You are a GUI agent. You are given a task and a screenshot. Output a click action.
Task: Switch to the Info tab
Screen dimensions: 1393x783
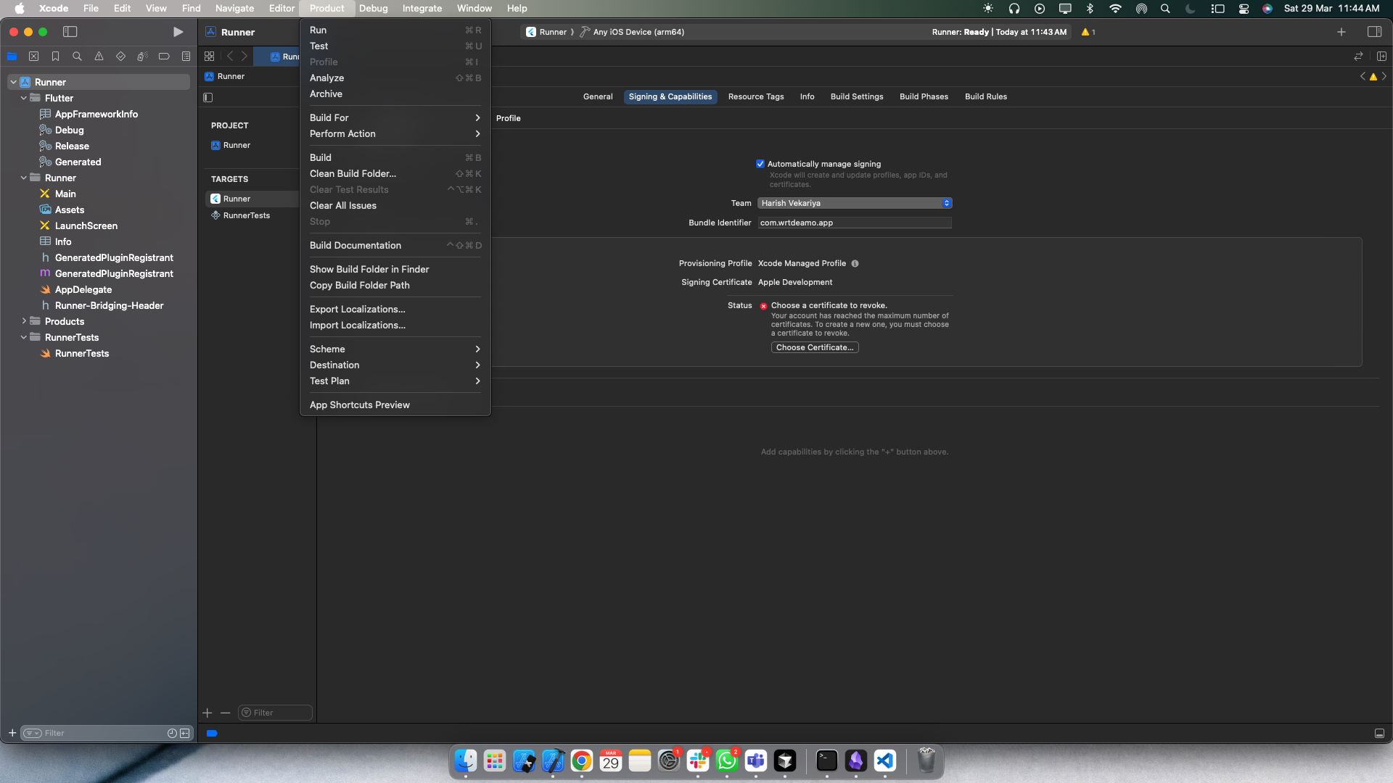807,96
